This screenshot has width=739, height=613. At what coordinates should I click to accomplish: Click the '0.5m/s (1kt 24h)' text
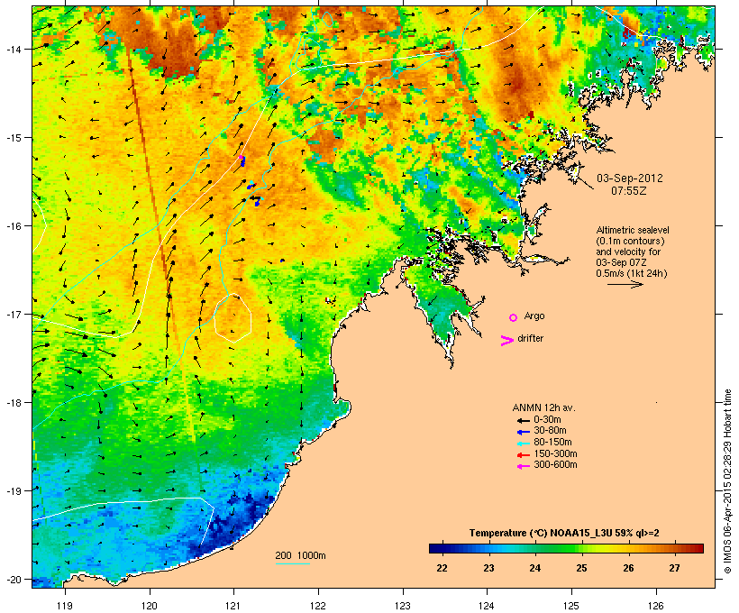[632, 273]
